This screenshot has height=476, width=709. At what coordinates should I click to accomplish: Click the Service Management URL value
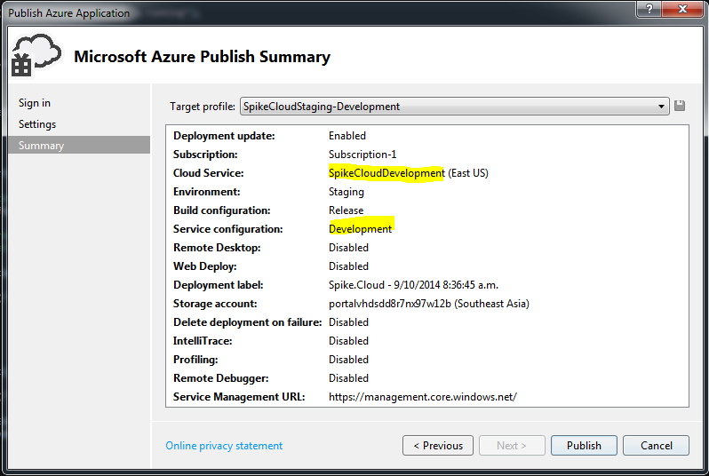(x=423, y=397)
